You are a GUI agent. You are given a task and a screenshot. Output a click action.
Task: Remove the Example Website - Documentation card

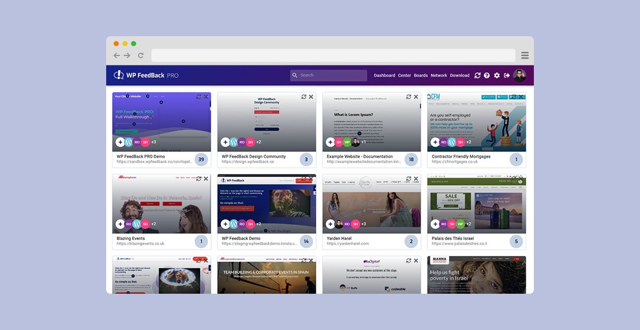[416, 97]
